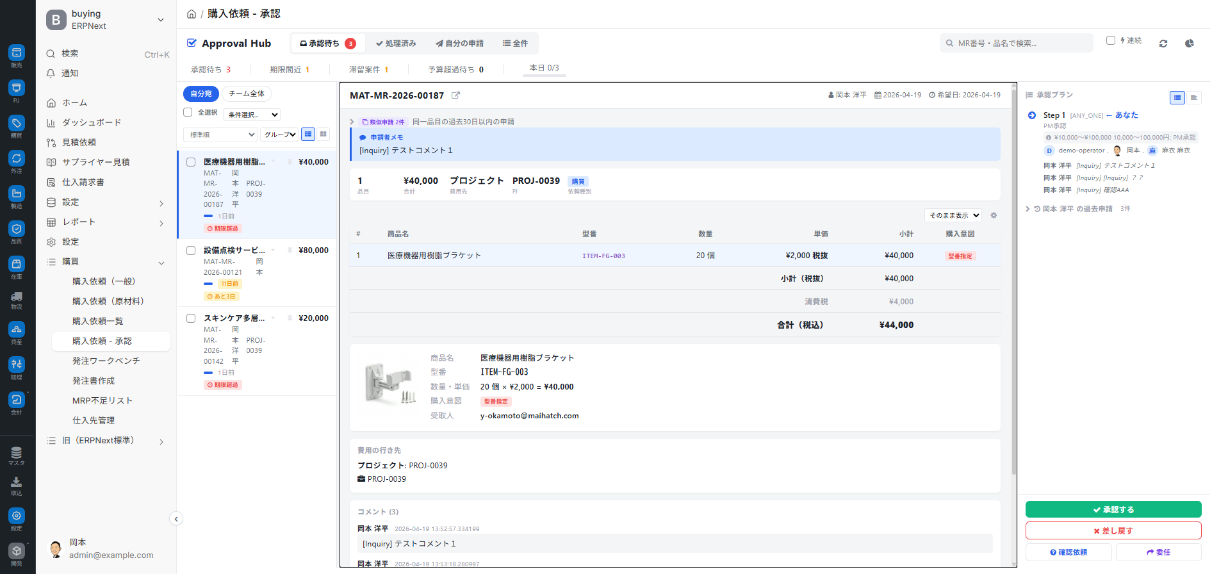Click the gear icon above item table
The width and height of the screenshot is (1212, 574).
pos(994,216)
